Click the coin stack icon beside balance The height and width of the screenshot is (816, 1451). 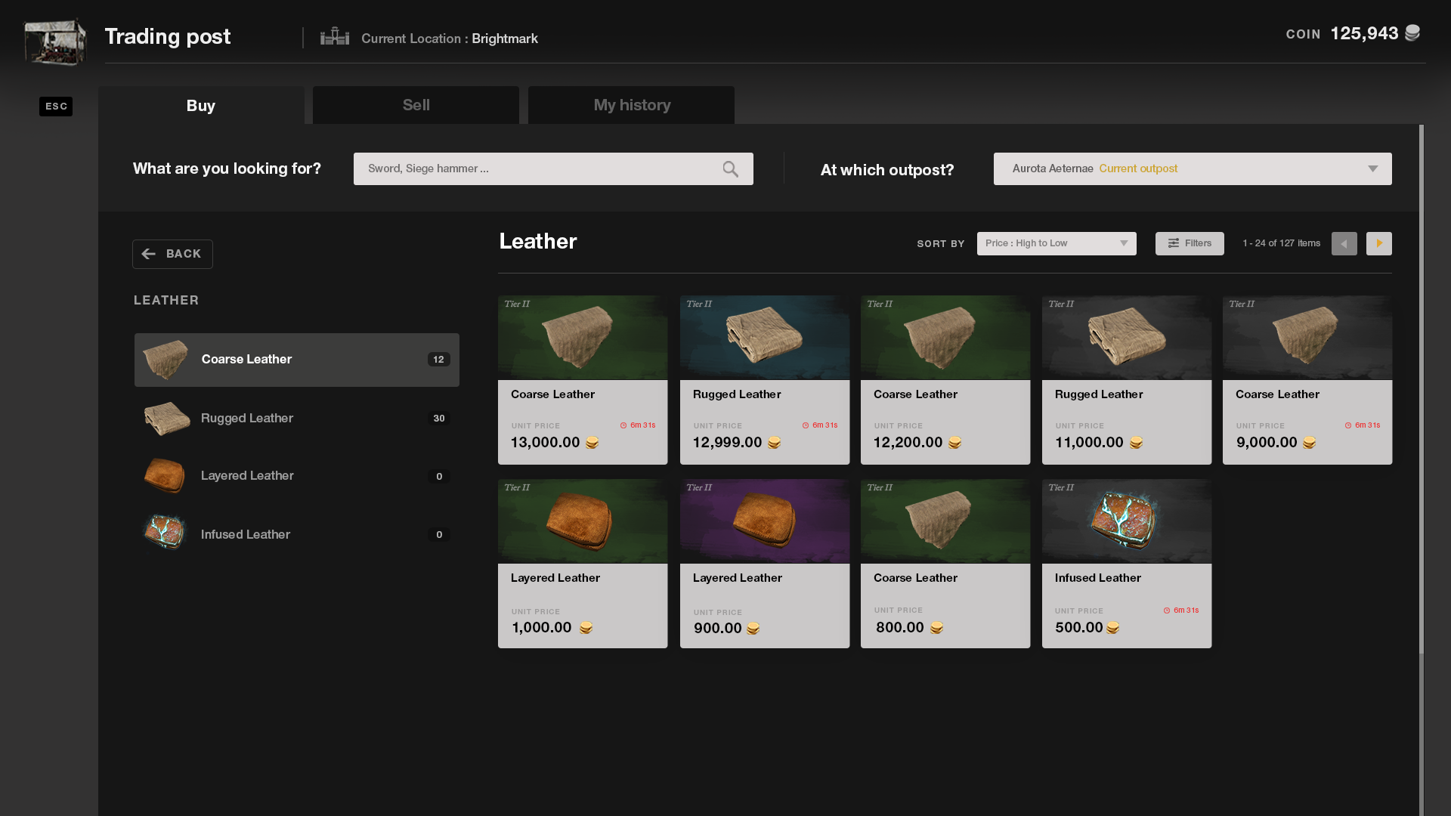click(x=1412, y=33)
